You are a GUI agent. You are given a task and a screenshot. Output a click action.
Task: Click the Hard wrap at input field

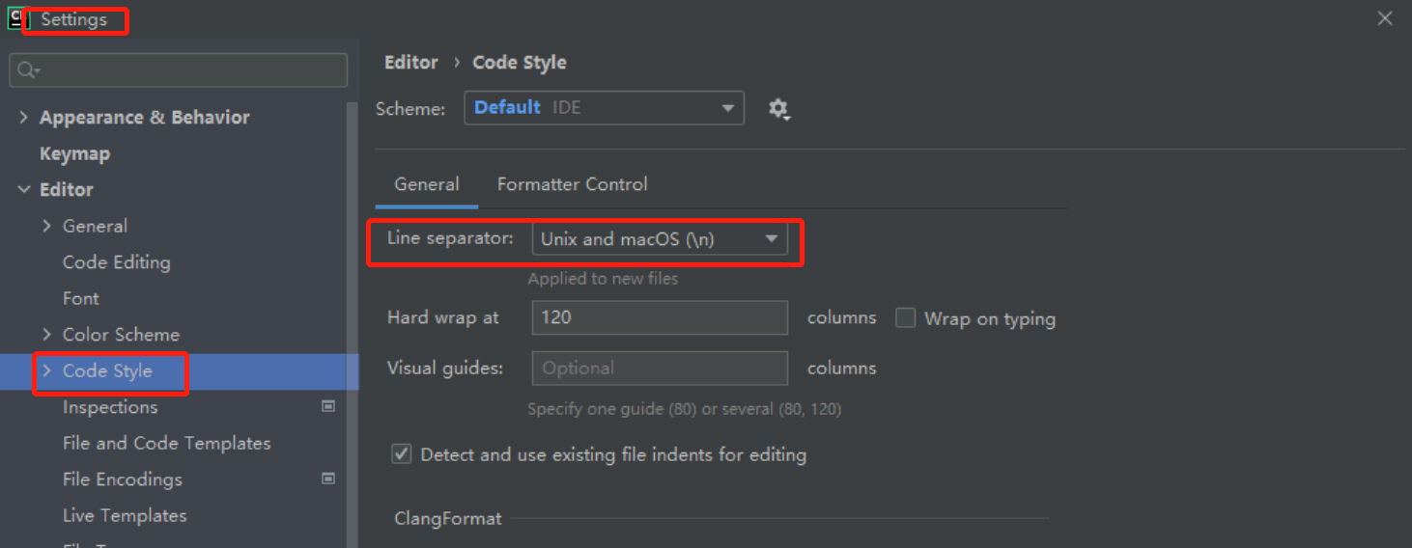click(660, 317)
